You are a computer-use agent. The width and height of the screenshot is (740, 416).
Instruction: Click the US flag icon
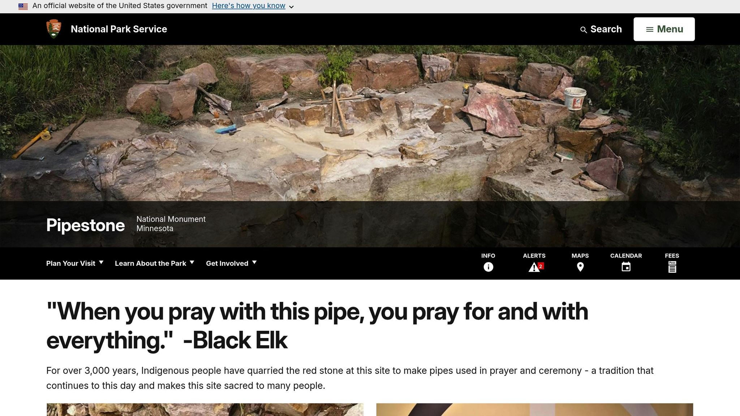[23, 6]
